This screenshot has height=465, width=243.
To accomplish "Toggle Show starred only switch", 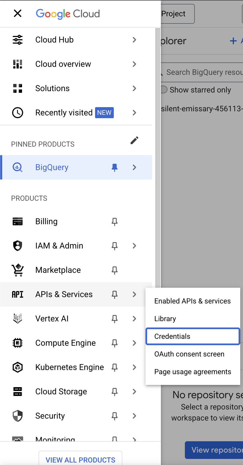I will (x=164, y=90).
